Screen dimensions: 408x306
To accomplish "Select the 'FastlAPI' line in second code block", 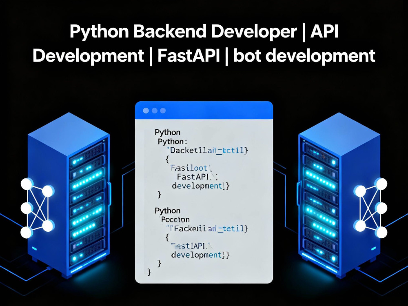I will (x=192, y=246).
